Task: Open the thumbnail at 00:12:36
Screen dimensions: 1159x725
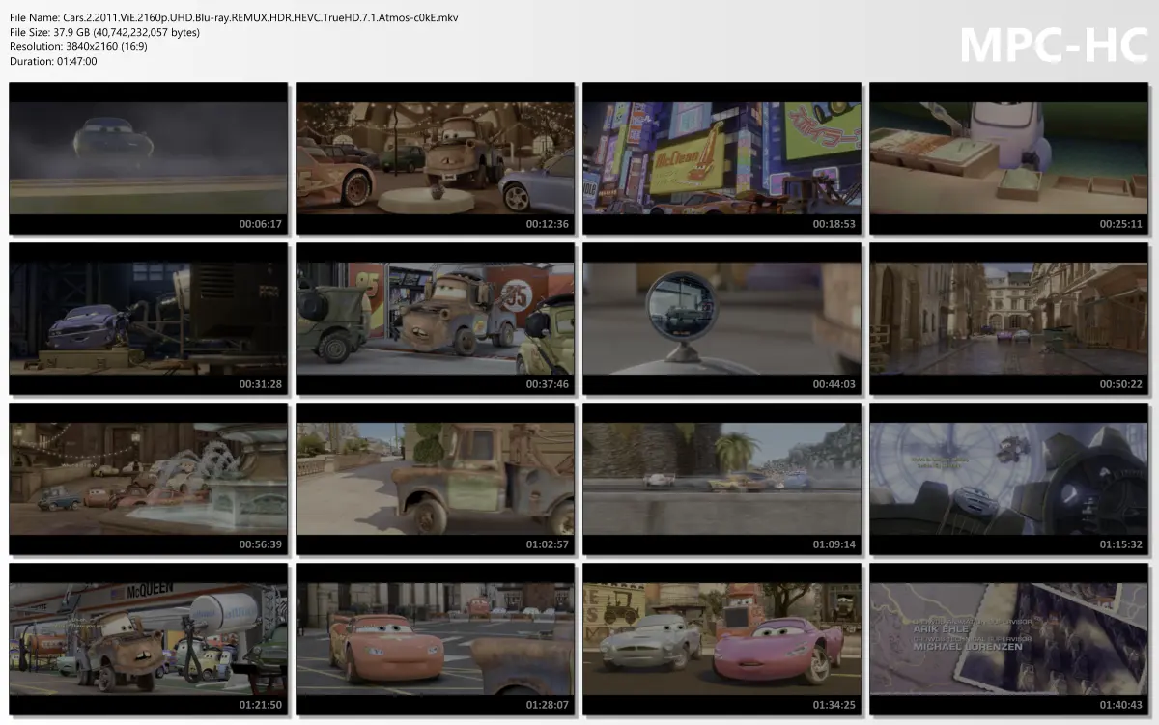Action: (435, 159)
